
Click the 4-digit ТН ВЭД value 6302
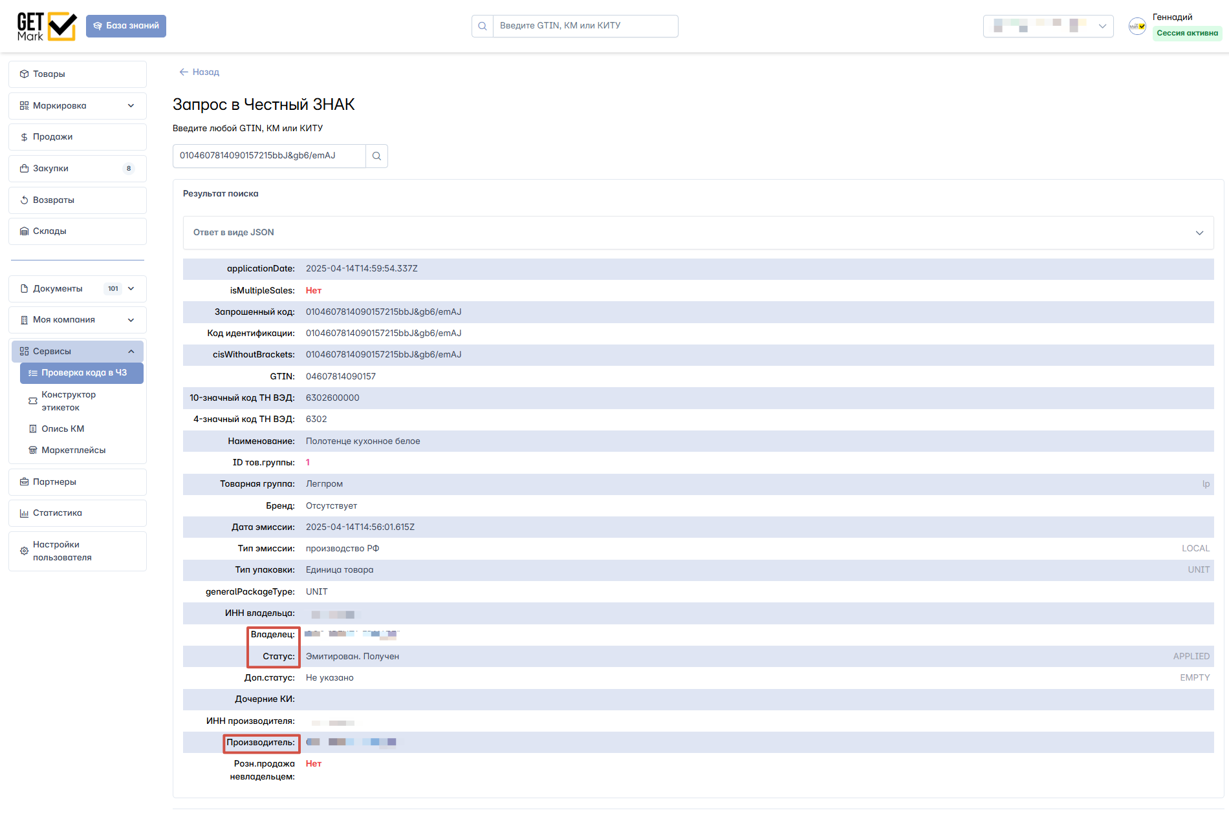316,419
